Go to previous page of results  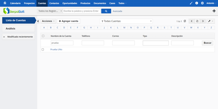(x=192, y=21)
